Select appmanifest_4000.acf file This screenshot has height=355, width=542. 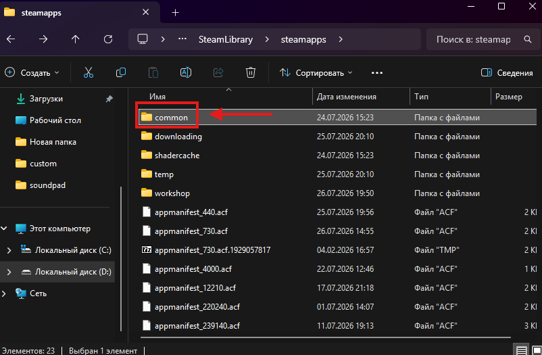[339, 269]
